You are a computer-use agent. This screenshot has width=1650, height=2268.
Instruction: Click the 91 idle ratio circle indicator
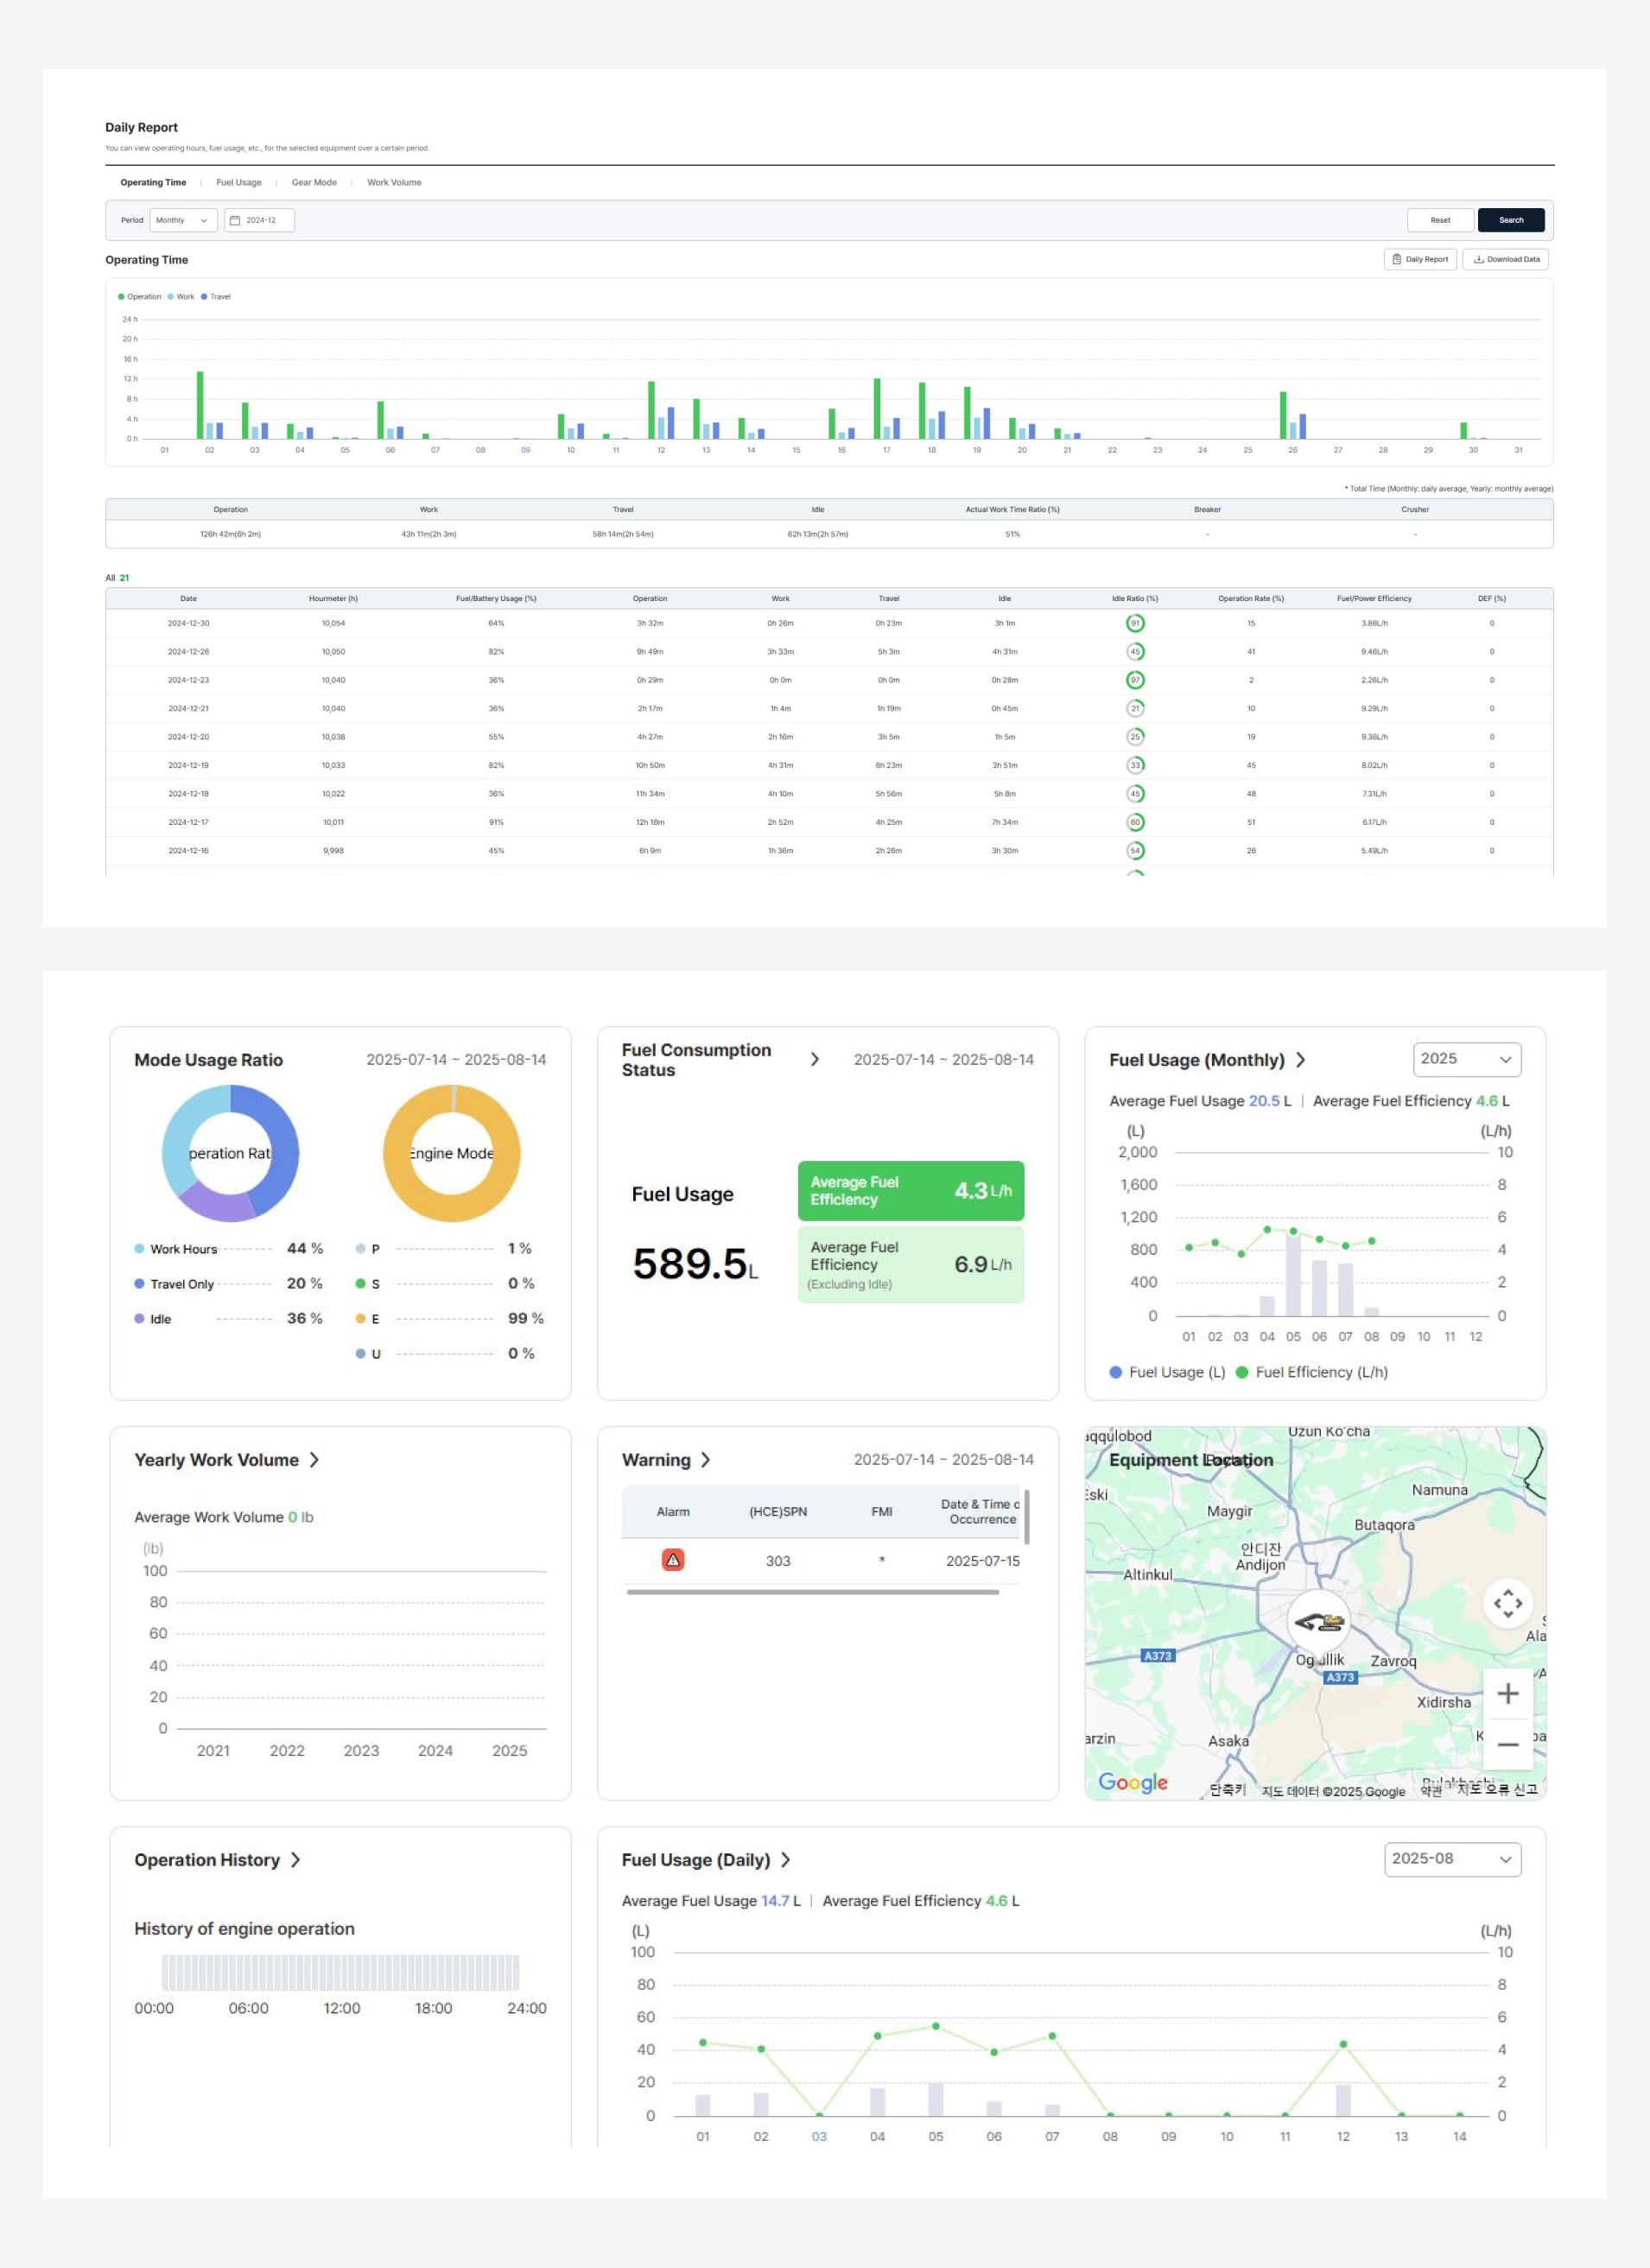pos(1134,623)
